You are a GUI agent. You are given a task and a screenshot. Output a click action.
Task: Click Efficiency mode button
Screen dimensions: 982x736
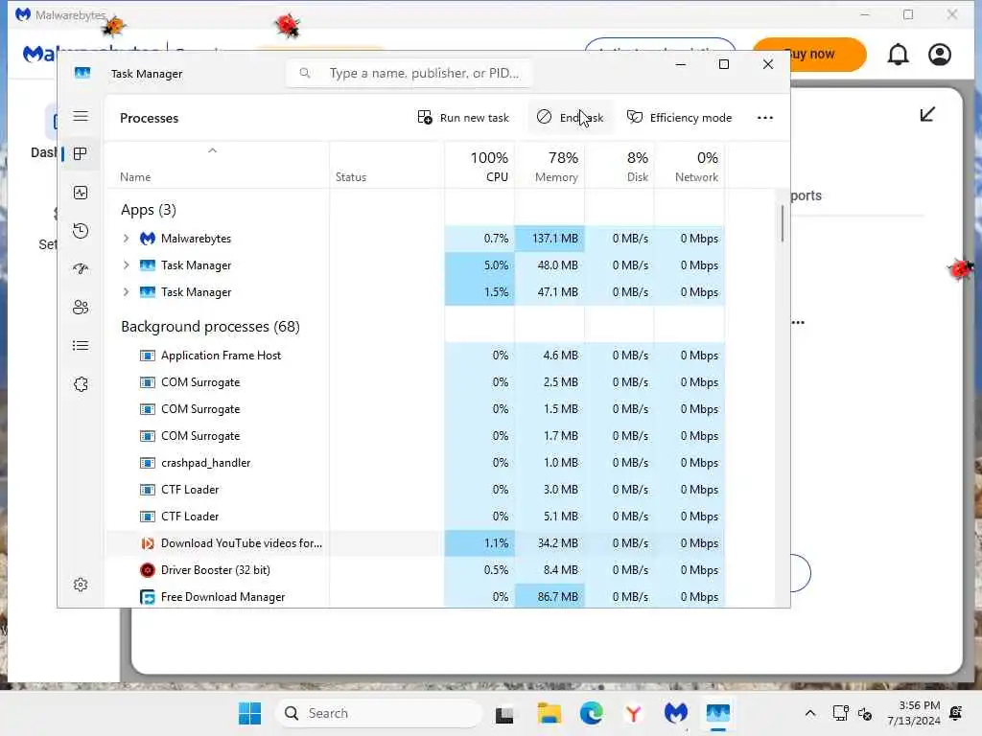680,118
